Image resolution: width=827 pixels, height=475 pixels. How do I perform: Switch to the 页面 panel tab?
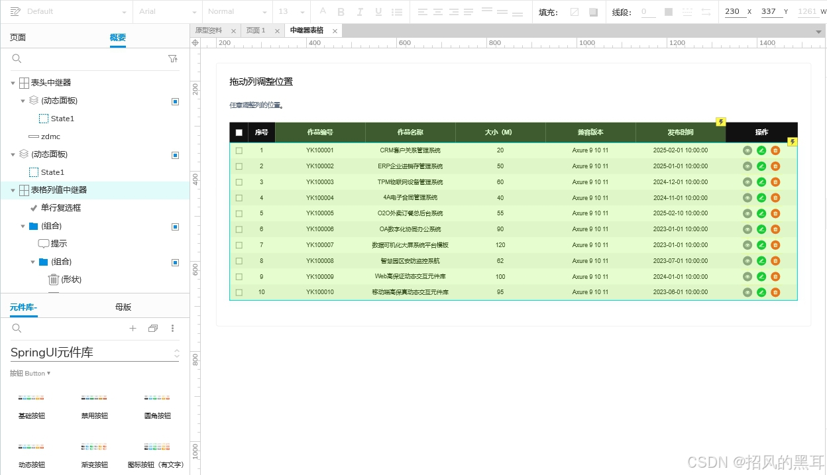tap(18, 38)
